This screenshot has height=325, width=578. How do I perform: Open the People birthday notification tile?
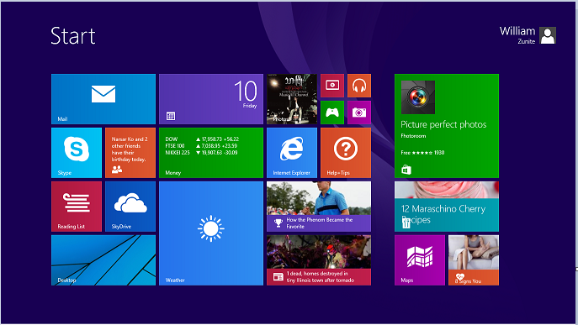(x=130, y=153)
